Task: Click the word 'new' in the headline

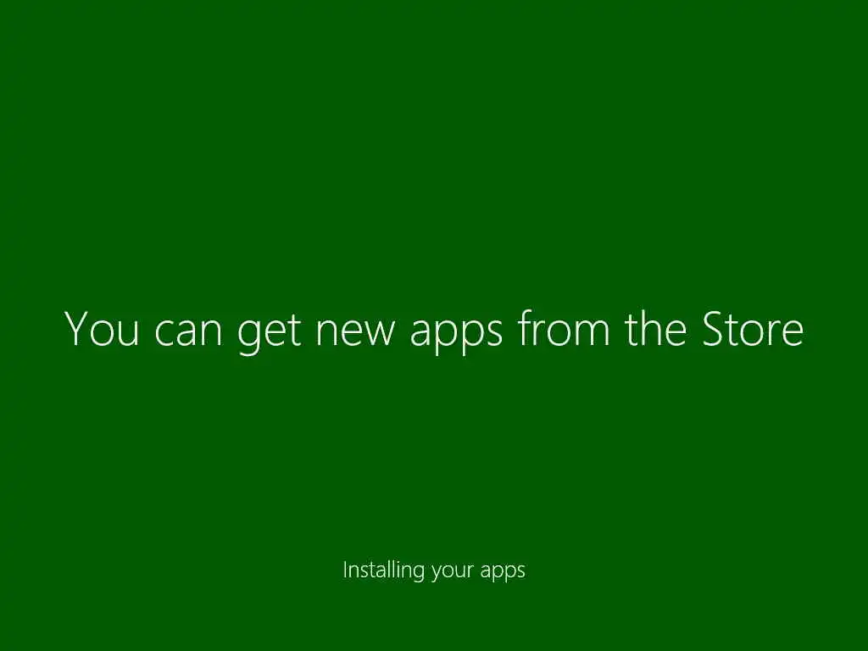Action: (355, 333)
